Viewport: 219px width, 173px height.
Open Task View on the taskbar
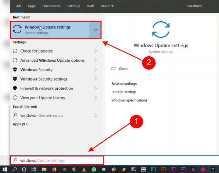(x=34, y=169)
